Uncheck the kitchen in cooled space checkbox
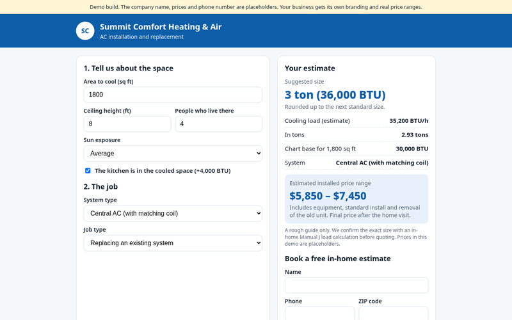The image size is (512, 320). click(x=88, y=170)
